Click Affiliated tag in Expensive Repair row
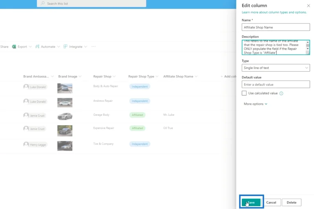 [x=137, y=128]
